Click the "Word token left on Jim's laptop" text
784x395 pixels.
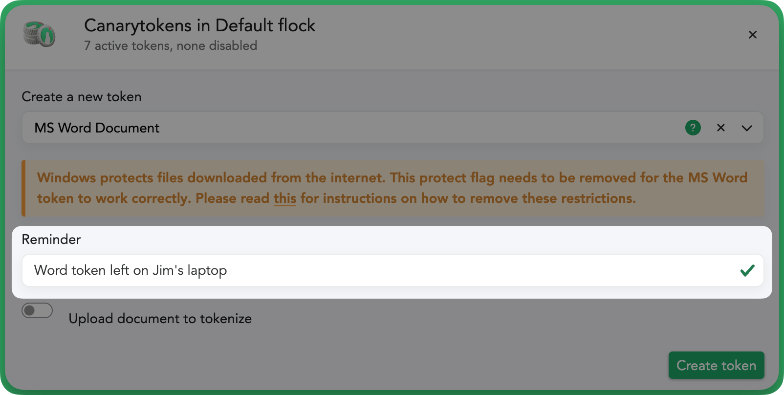(x=131, y=270)
